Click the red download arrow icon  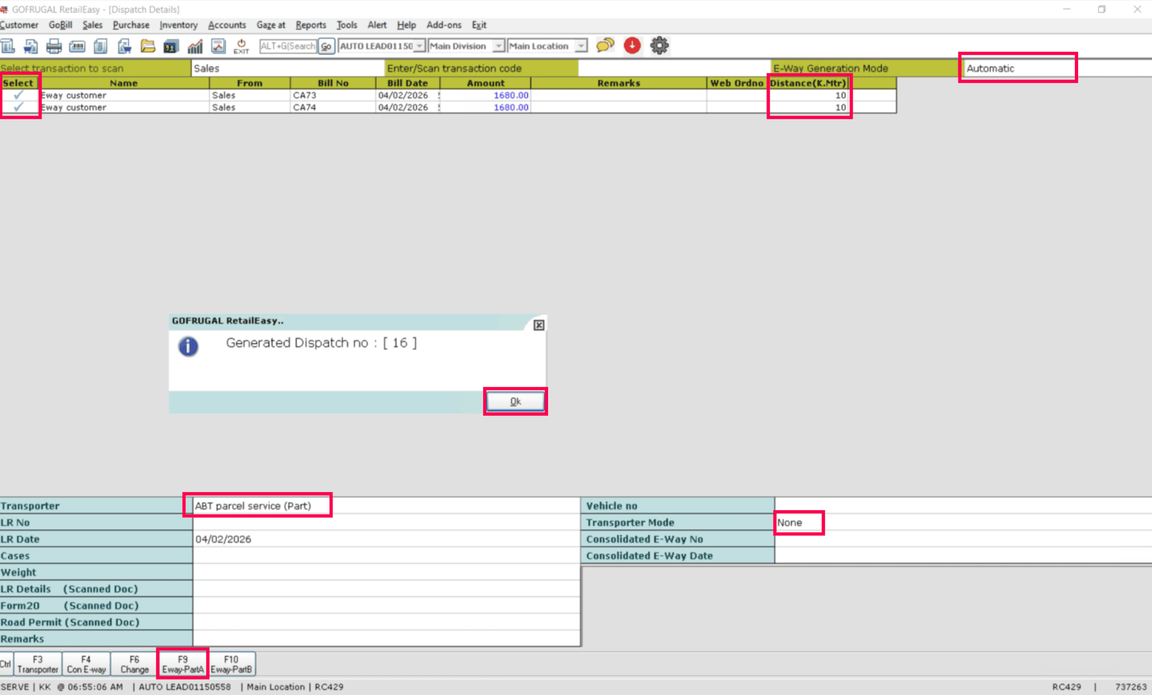point(632,45)
